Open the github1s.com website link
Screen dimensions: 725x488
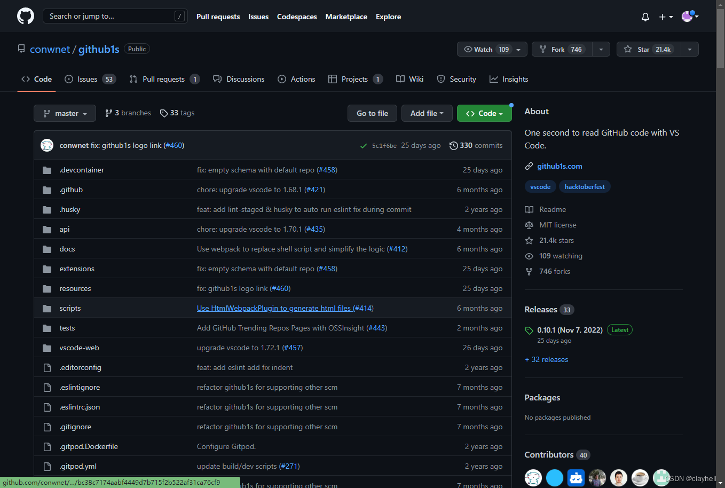click(559, 167)
